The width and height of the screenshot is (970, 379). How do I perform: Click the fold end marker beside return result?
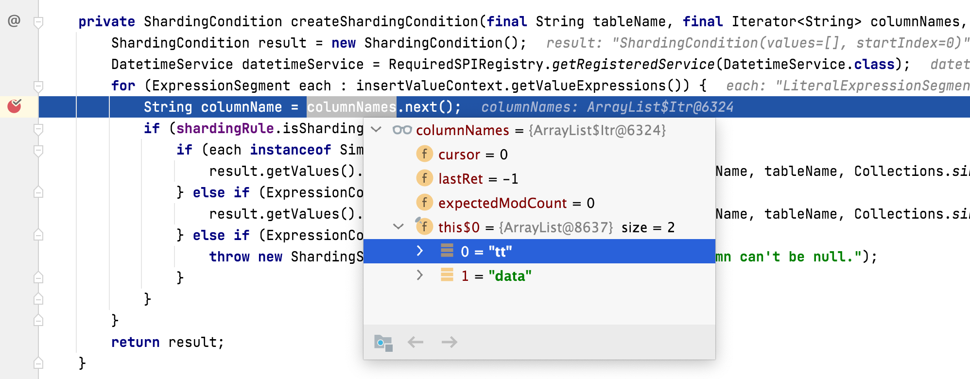(38, 320)
